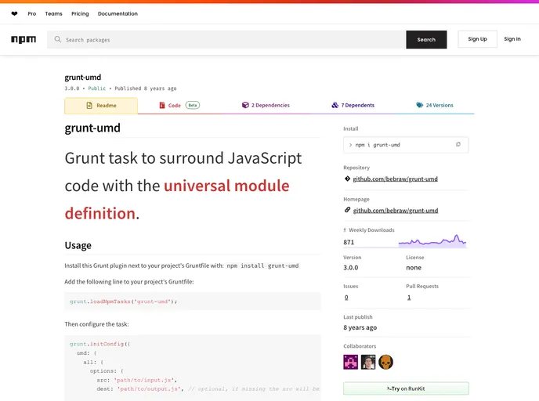Image resolution: width=539 pixels, height=401 pixels.
Task: Click the homepage chain link icon
Action: [x=347, y=210]
